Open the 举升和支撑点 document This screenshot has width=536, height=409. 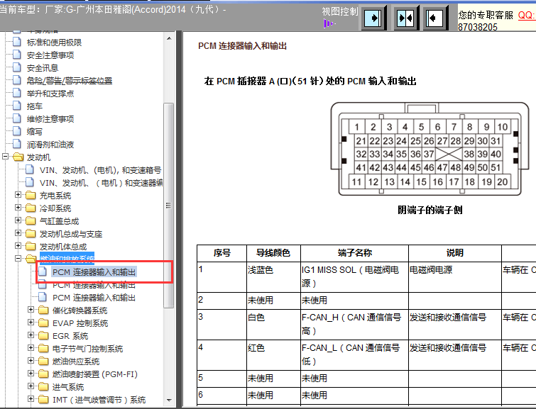coord(50,94)
